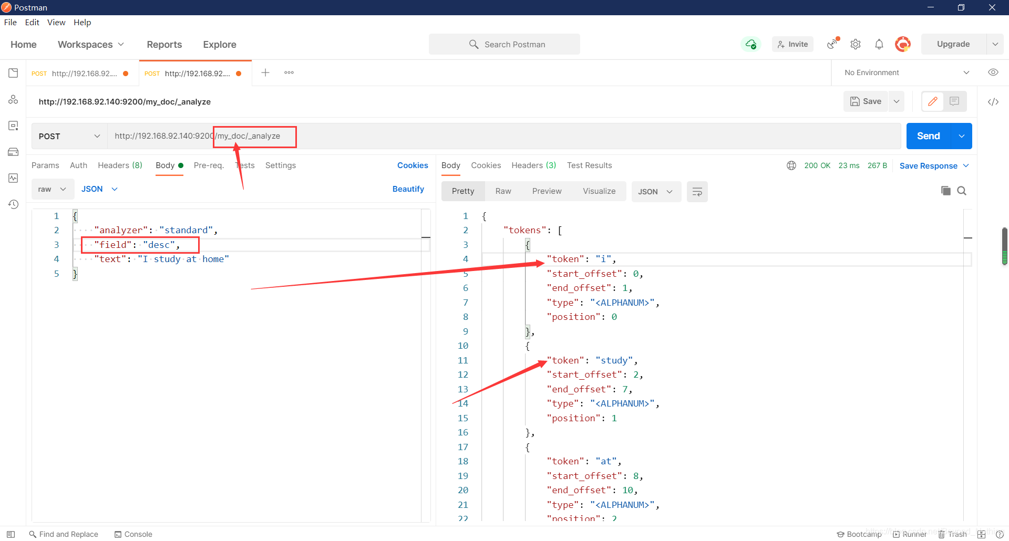1009x541 pixels.
Task: Open Bootcamp from the status bar
Action: (859, 534)
